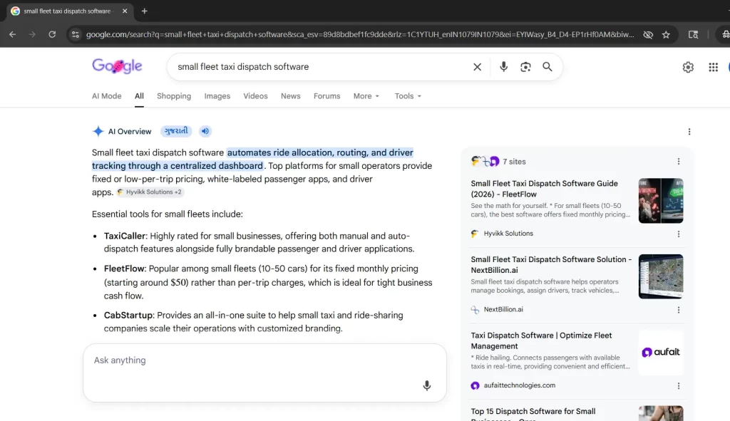The image size is (730, 421).
Task: Open the Google apps grid
Action: point(713,67)
